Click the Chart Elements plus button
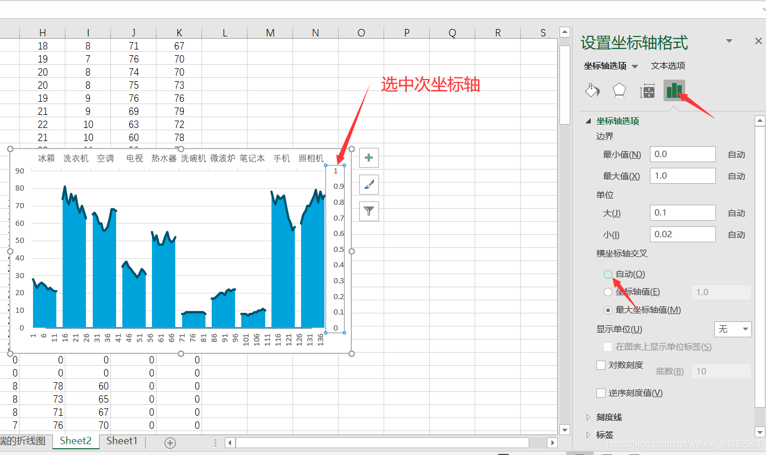The width and height of the screenshot is (766, 455). 369,158
